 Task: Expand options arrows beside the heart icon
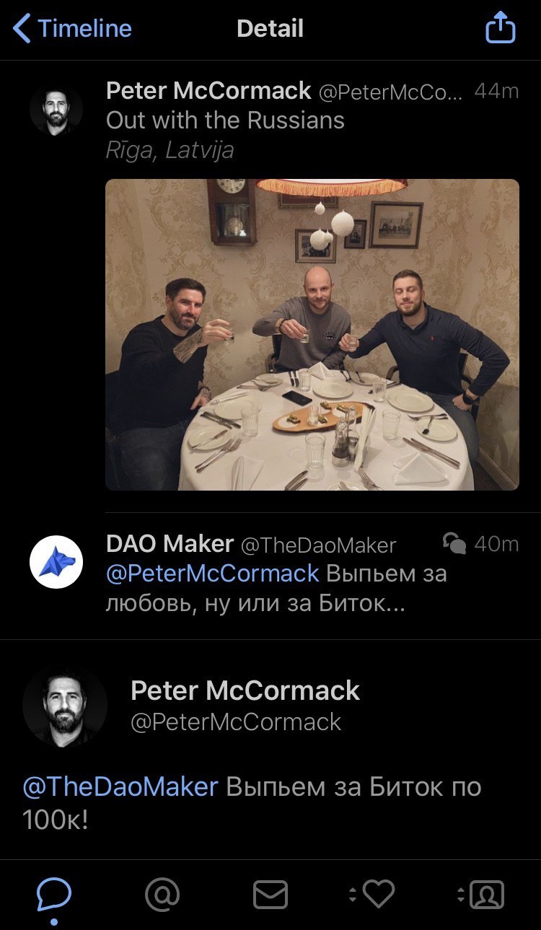coord(353,895)
